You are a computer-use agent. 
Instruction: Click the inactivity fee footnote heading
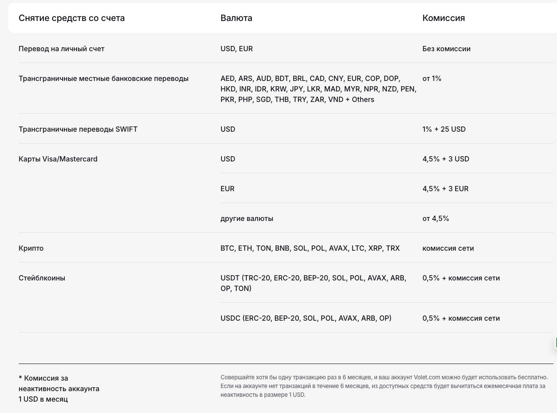point(59,388)
